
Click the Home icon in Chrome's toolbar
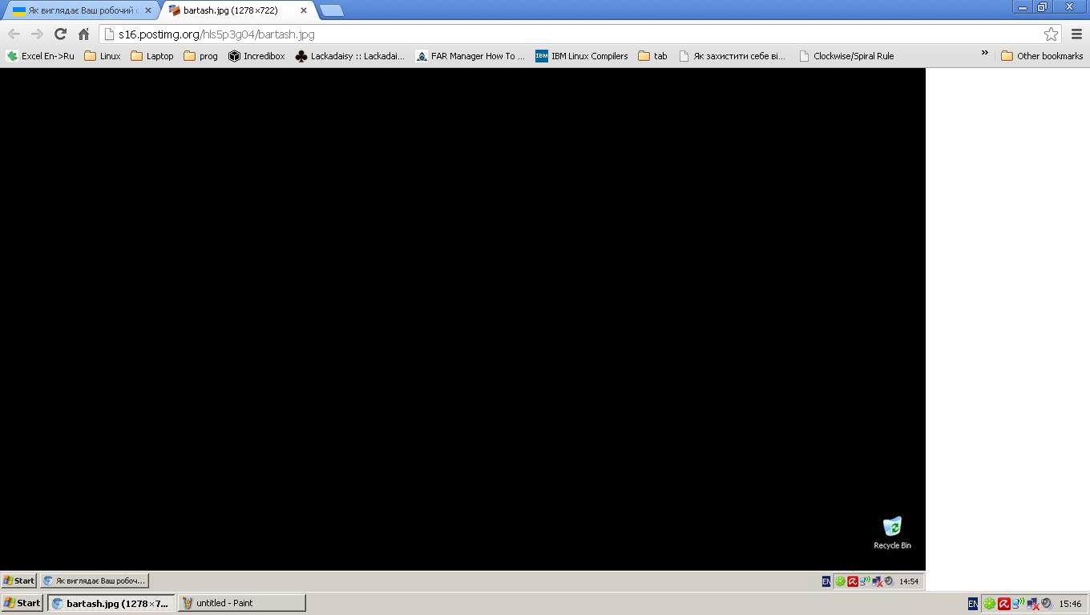click(83, 34)
